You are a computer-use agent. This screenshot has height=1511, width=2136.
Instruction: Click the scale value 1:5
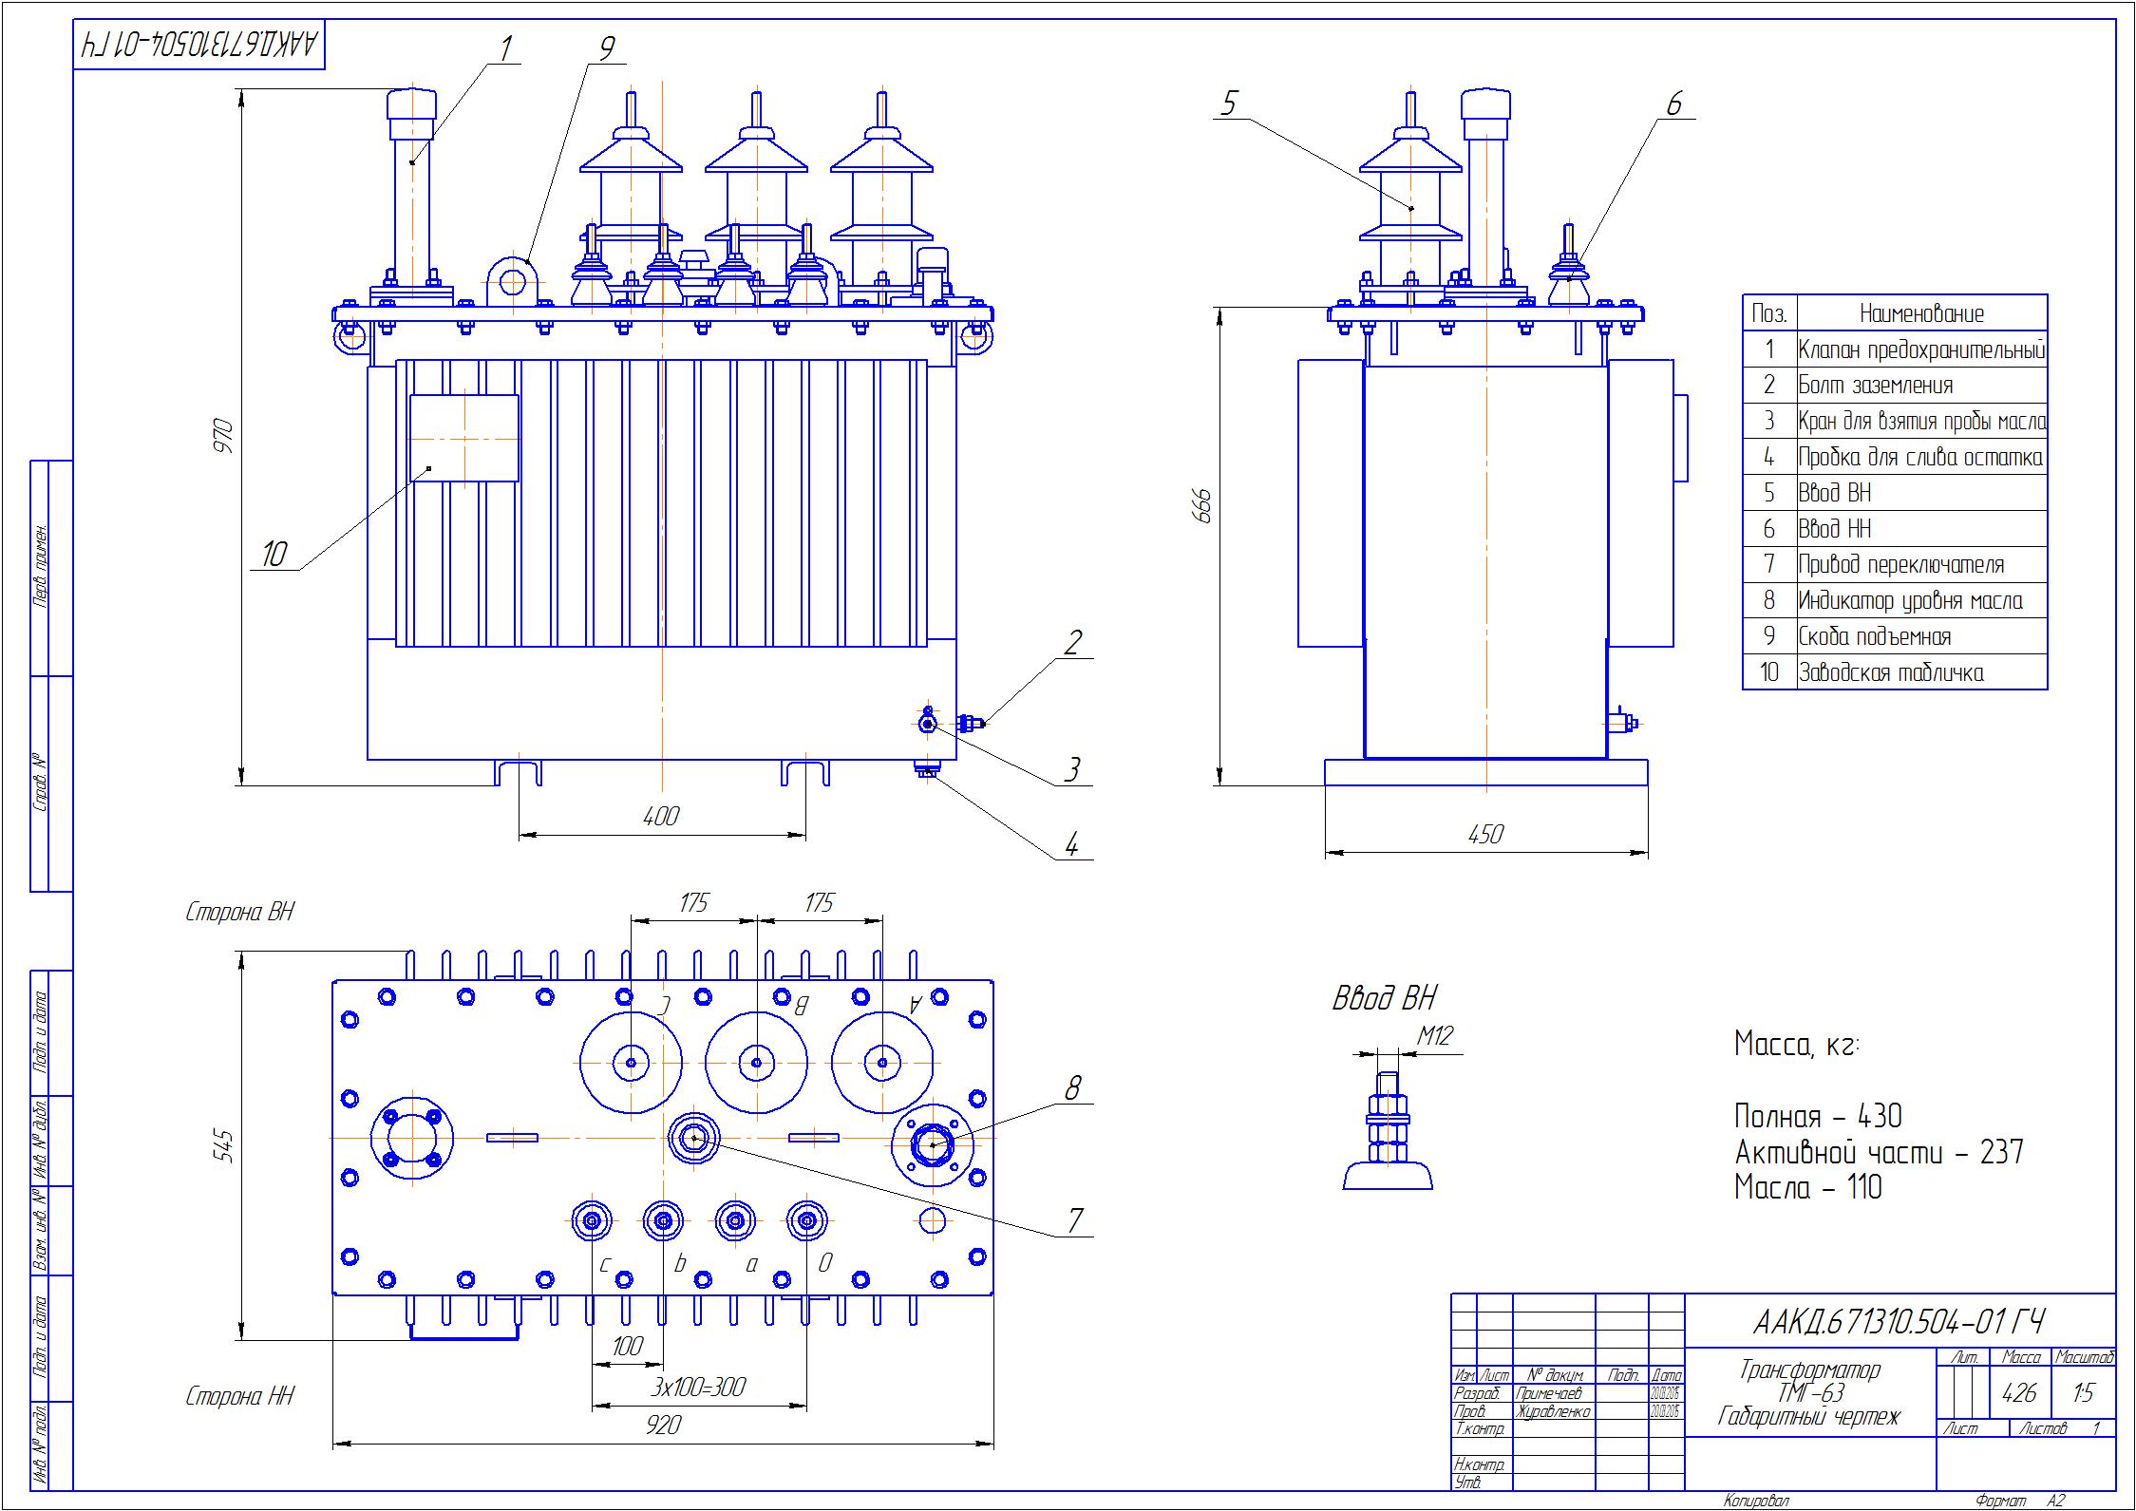[2084, 1393]
